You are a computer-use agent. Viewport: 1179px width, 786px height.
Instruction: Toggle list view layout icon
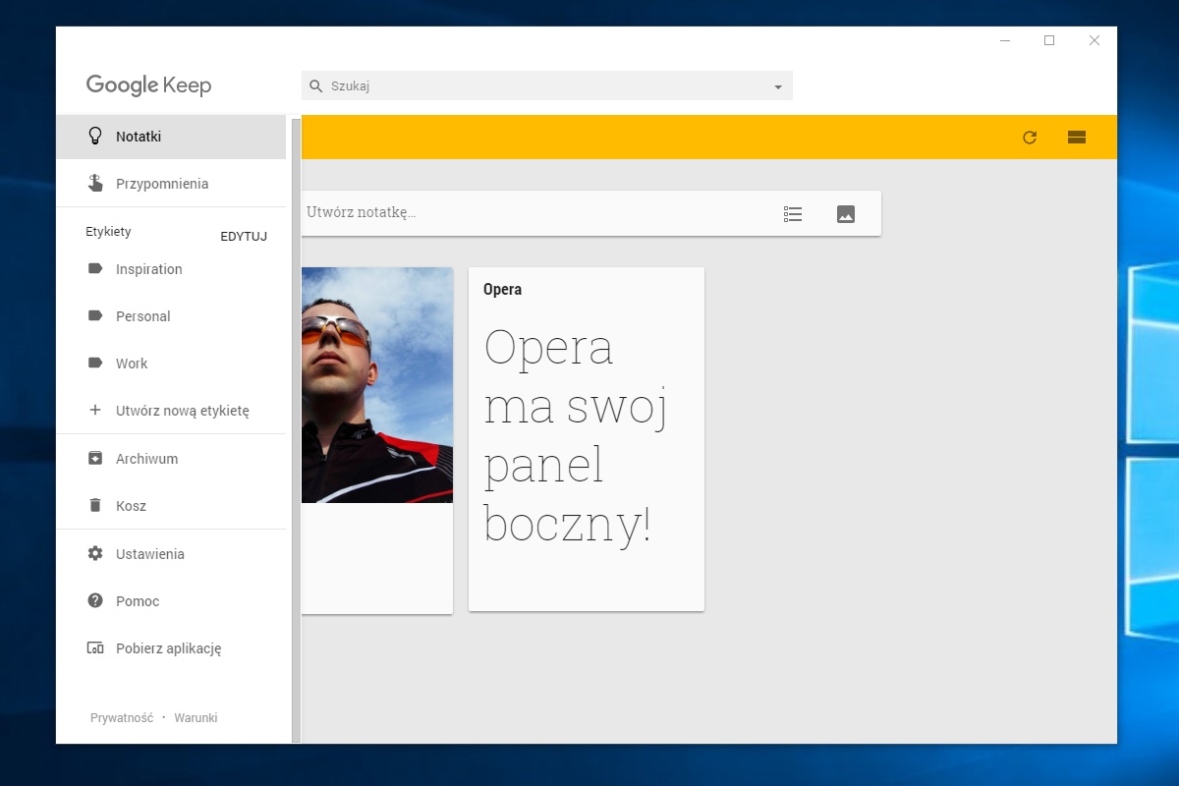click(1077, 138)
